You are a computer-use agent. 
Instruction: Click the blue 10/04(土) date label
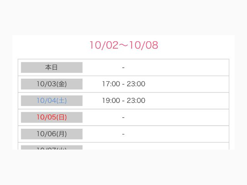[51, 101]
